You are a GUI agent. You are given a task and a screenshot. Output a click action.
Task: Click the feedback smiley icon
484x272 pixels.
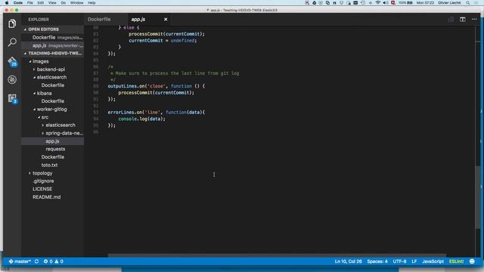472,261
